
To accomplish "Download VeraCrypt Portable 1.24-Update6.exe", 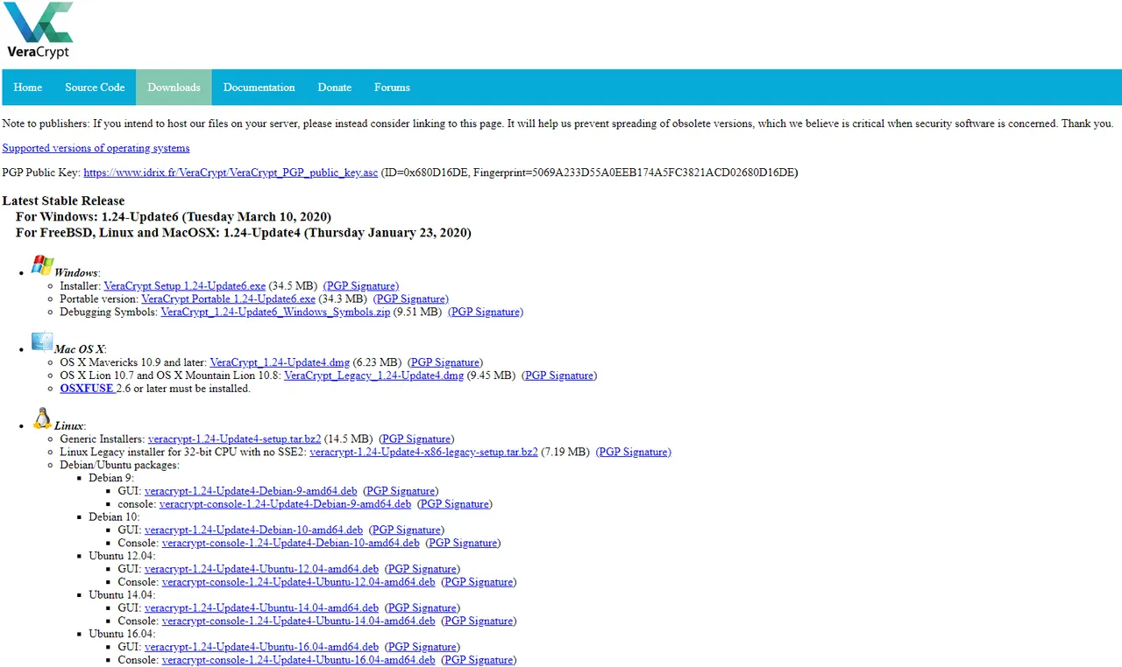I will pyautogui.click(x=228, y=299).
